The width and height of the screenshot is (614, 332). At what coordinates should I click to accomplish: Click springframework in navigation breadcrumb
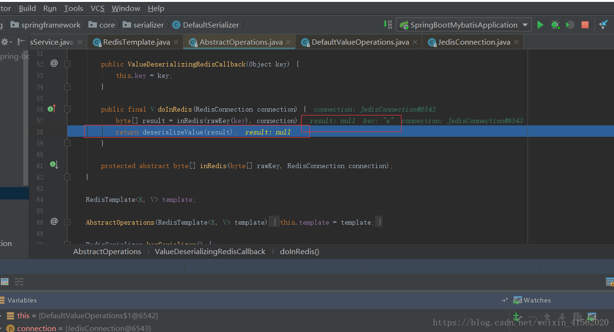point(46,25)
